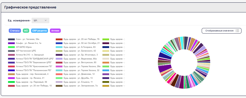
Task: Click the list icon in Отображаемые значения
Action: point(237,31)
